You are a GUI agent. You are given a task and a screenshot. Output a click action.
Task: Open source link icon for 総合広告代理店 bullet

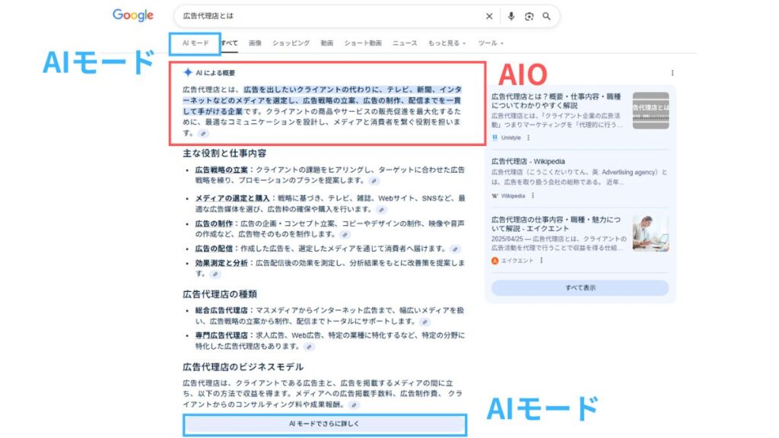point(424,322)
